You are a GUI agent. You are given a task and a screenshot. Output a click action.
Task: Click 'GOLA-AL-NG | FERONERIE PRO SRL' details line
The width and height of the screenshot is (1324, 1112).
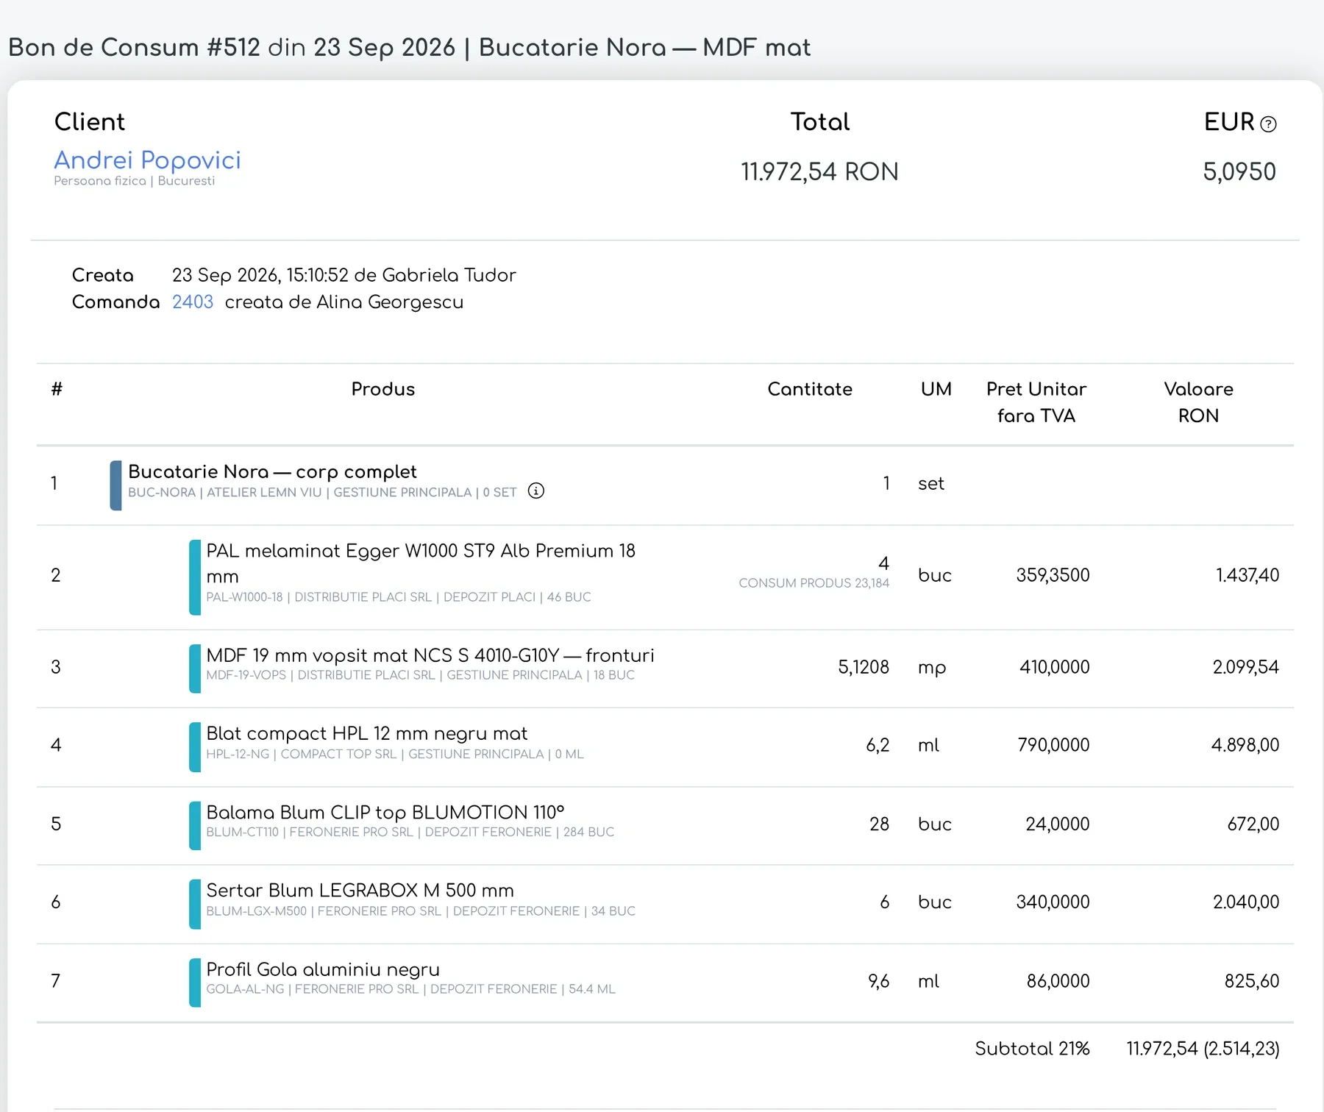[410, 989]
